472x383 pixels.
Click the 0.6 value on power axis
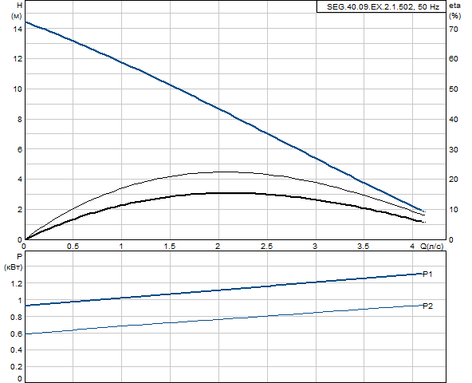point(16,334)
